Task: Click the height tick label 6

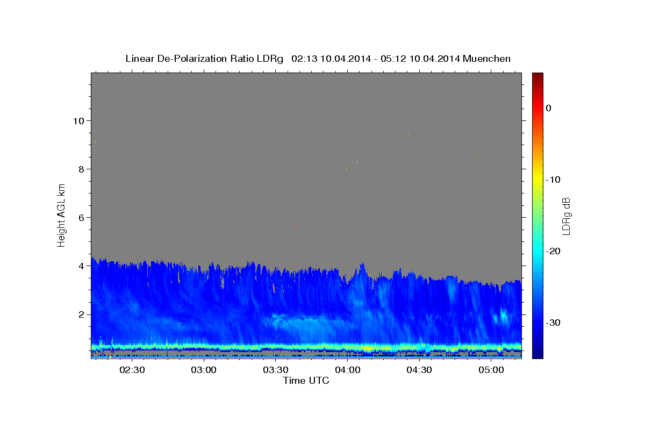Action: [x=80, y=217]
